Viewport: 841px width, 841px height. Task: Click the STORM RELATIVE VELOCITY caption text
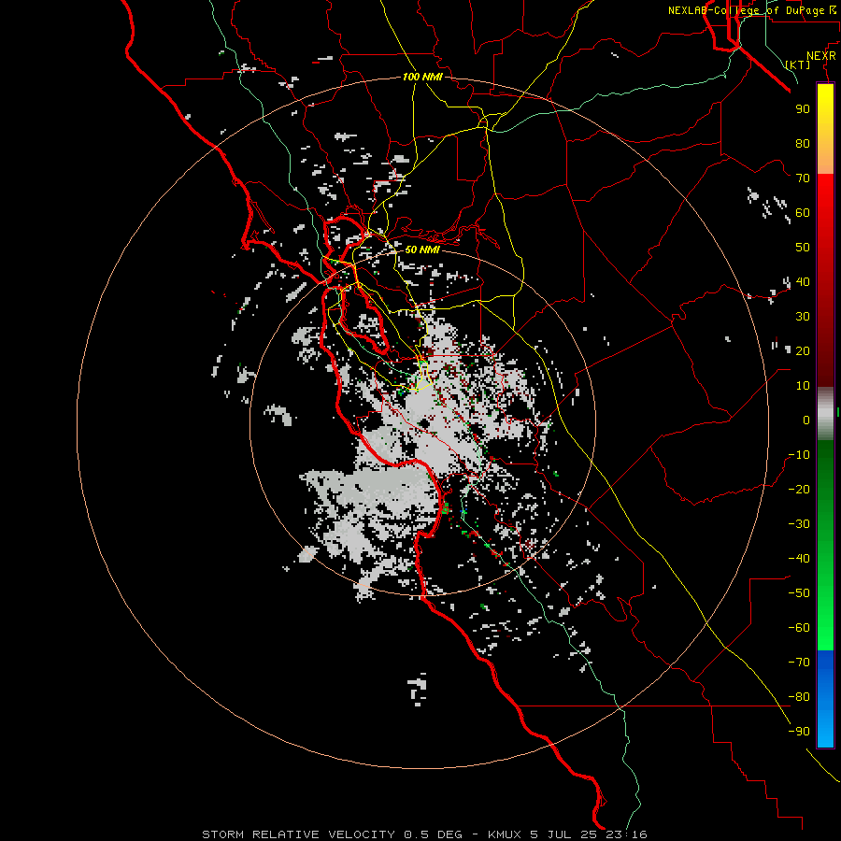pyautogui.click(x=299, y=834)
